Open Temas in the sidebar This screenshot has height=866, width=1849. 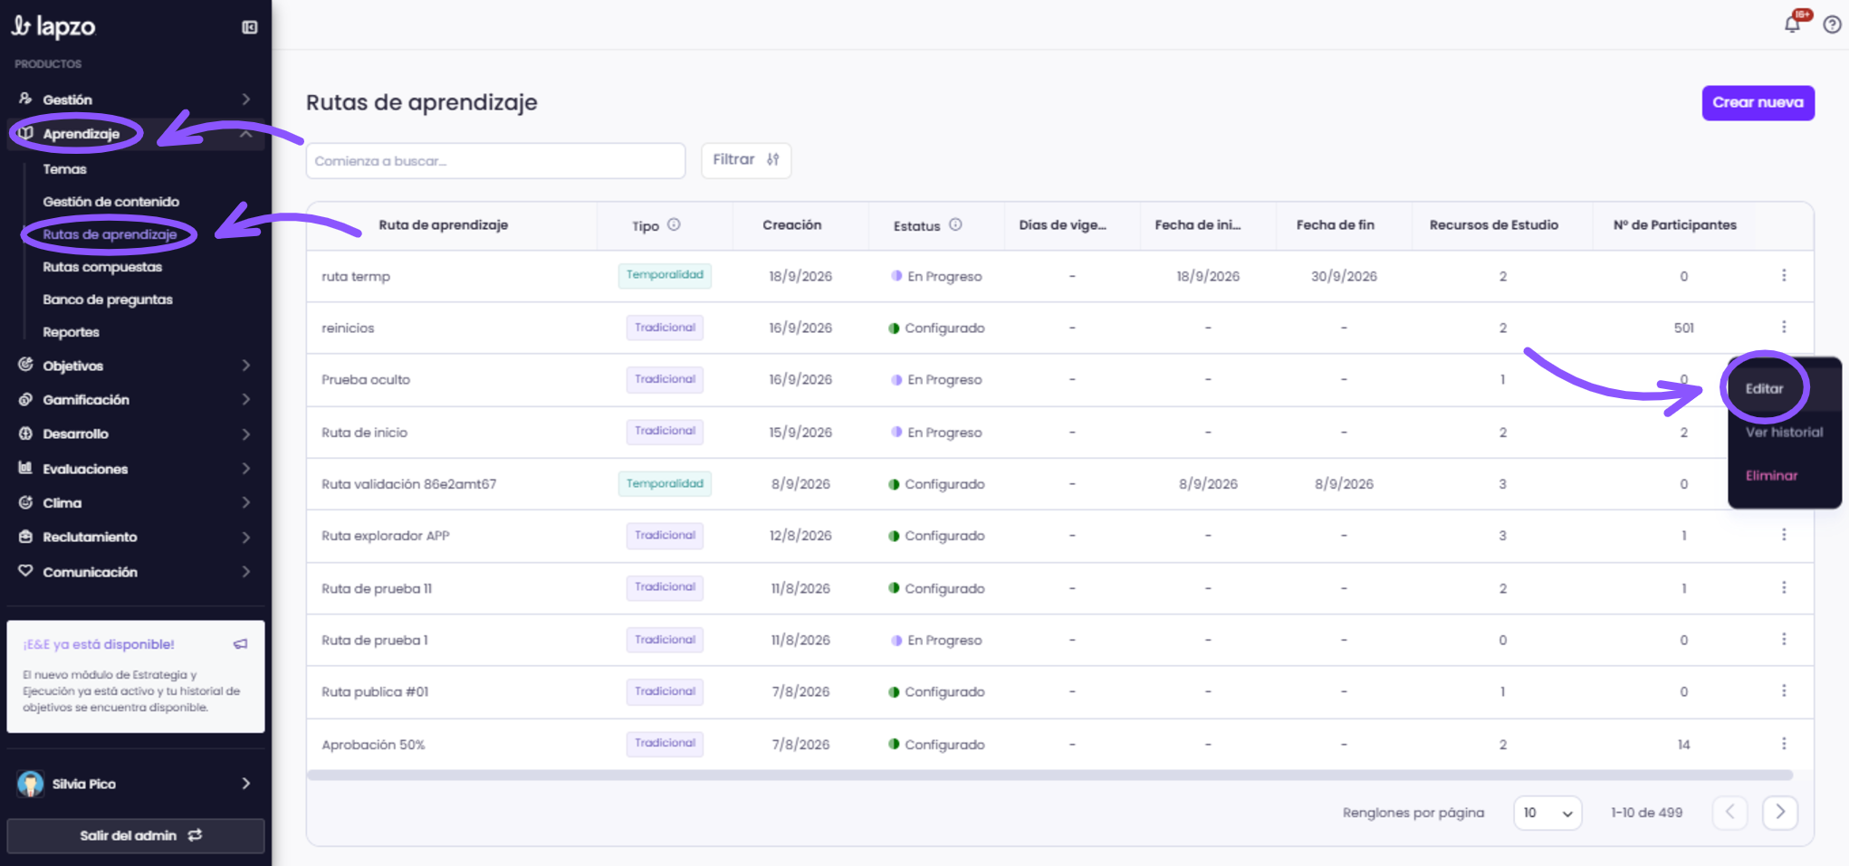tap(65, 169)
